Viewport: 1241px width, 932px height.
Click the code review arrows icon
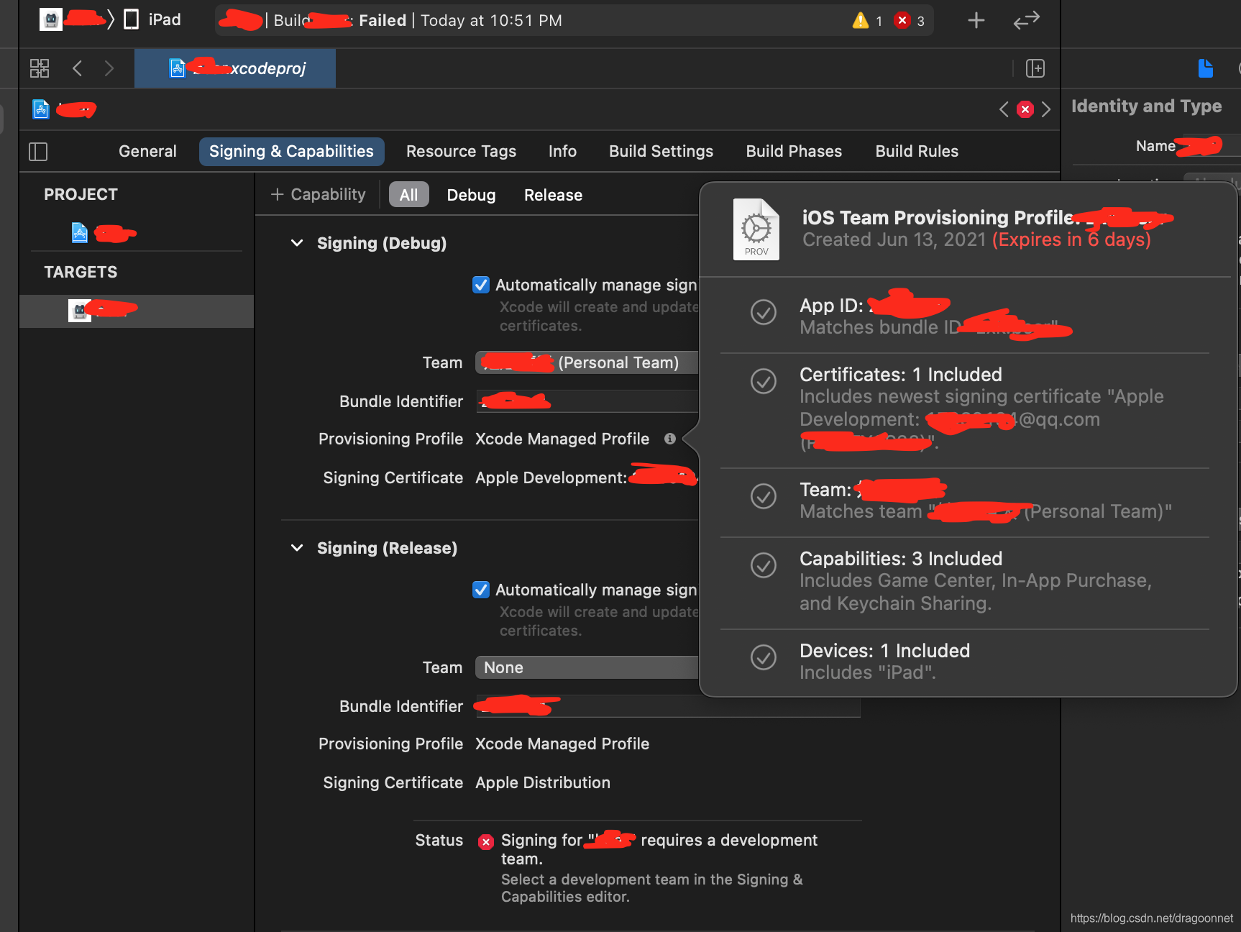coord(1026,20)
